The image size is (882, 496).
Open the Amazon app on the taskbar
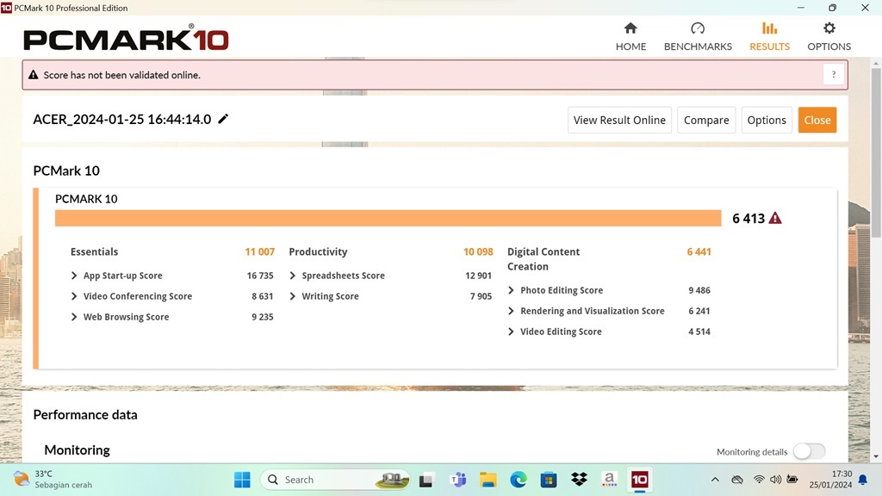click(x=609, y=480)
